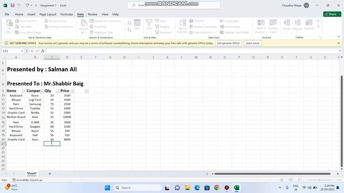Click the zoom slider in status bar

click(x=319, y=180)
